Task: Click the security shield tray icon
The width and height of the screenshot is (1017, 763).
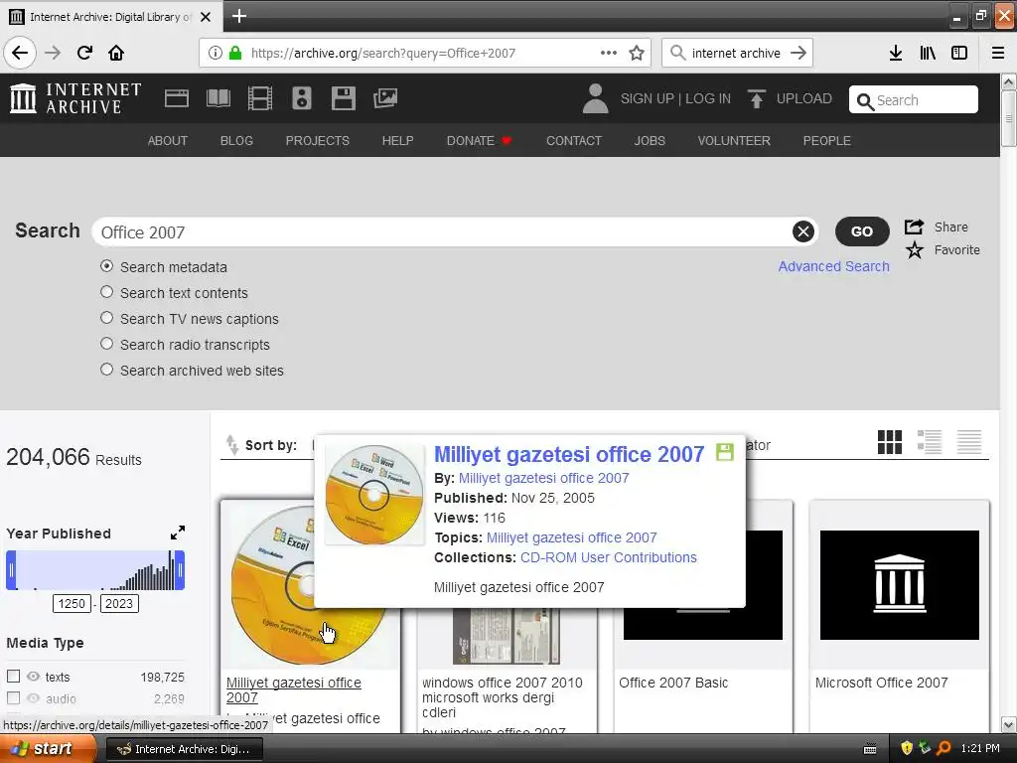Action: tap(907, 748)
